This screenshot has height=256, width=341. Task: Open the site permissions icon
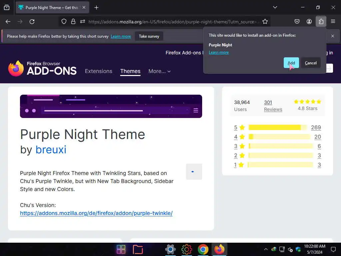point(83,22)
